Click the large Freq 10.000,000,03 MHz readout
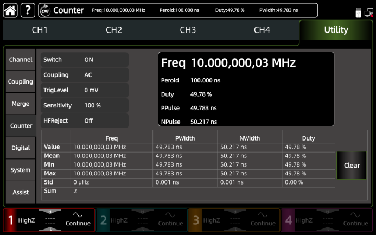Image resolution: width=376 pixels, height=235 pixels. click(228, 63)
